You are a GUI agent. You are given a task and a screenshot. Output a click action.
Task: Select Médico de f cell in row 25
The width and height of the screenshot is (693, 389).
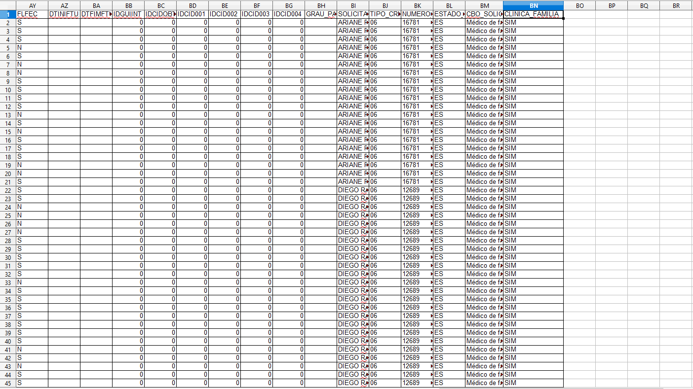coord(484,215)
